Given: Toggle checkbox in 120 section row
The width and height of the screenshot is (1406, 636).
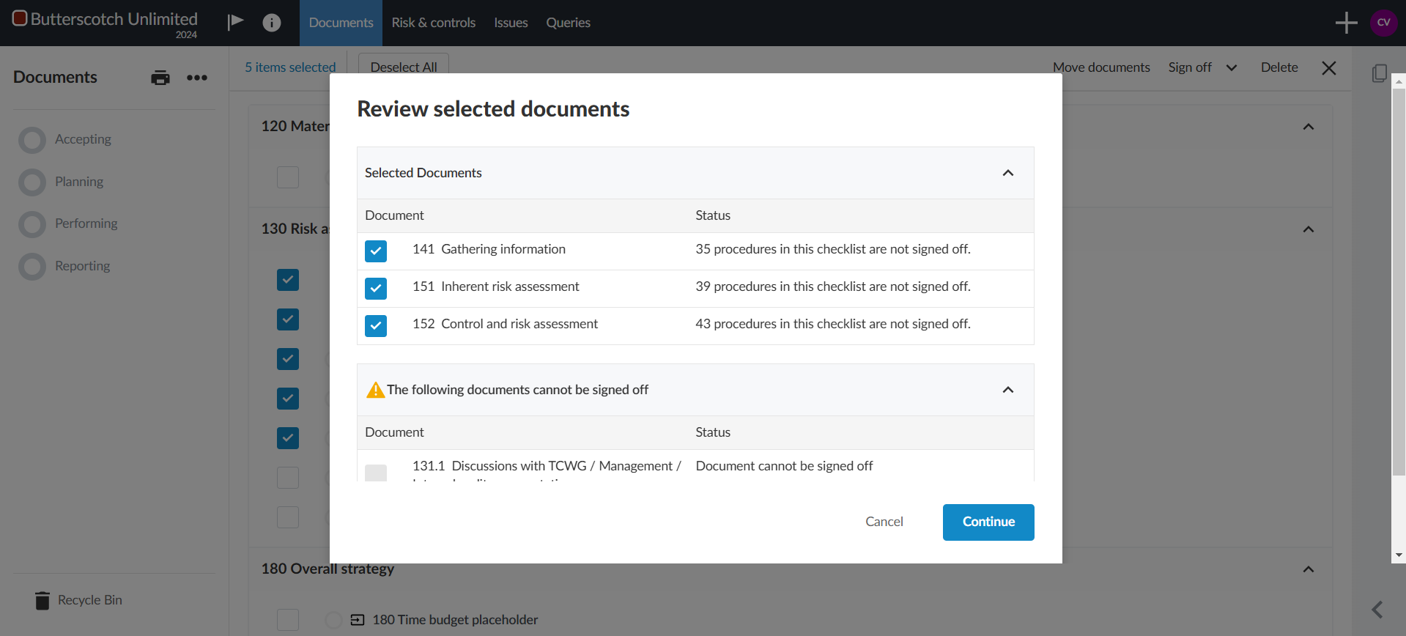Looking at the screenshot, I should [x=288, y=177].
